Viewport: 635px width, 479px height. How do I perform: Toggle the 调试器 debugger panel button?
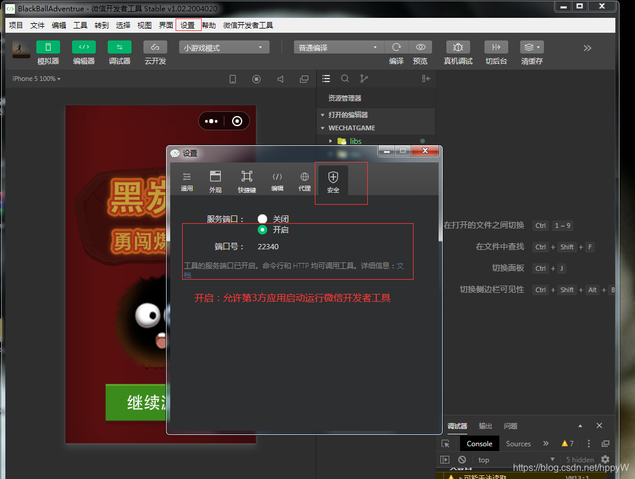click(x=120, y=47)
